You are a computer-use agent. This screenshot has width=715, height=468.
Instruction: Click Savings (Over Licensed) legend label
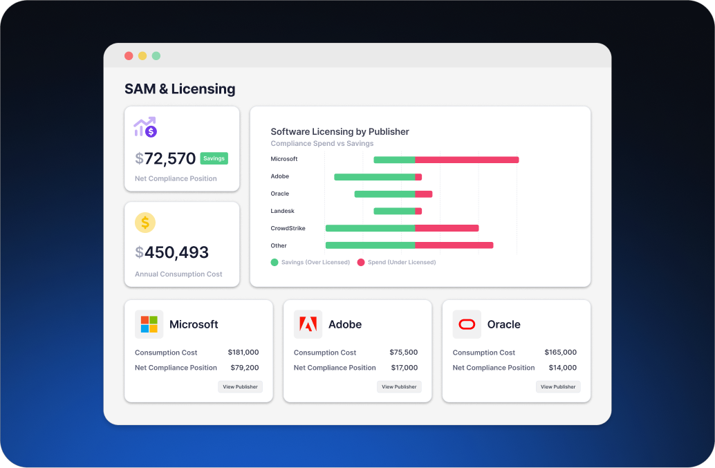315,263
